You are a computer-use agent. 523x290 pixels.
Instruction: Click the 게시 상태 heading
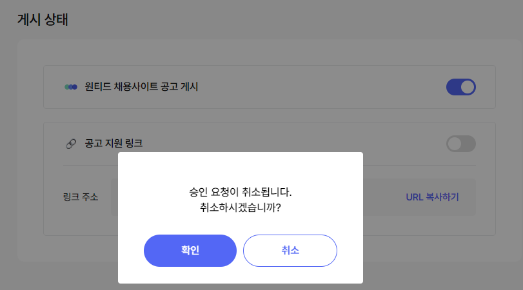tap(43, 19)
